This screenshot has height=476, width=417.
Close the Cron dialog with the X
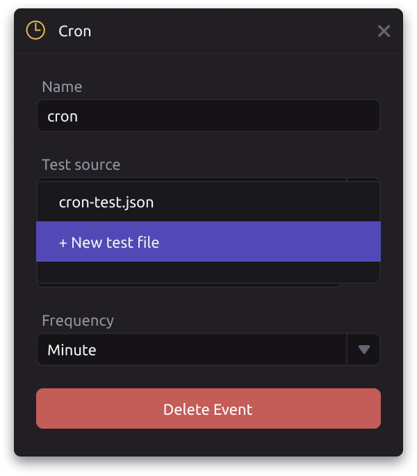tap(384, 31)
